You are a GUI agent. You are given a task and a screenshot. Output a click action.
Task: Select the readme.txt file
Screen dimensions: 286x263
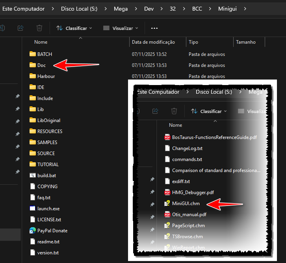(48, 242)
